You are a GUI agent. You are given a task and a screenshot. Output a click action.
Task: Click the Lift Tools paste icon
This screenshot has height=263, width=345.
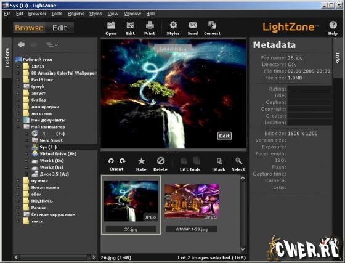[197, 161]
